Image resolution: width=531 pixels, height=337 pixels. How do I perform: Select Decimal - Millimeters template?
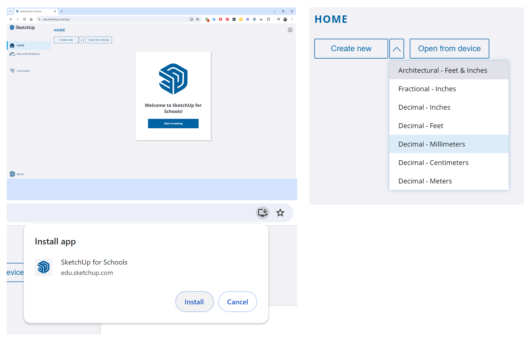pyautogui.click(x=431, y=144)
